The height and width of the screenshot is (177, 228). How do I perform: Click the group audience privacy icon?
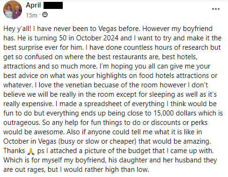45,15
